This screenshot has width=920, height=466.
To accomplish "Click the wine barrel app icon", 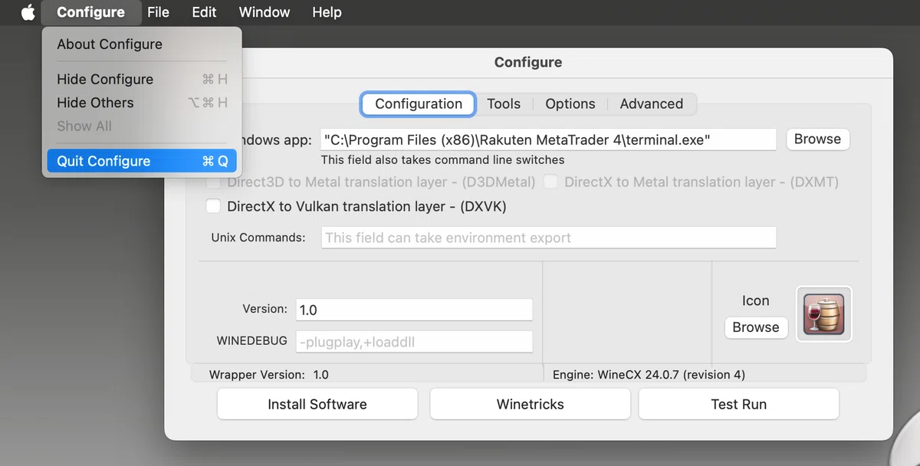I will 824,313.
